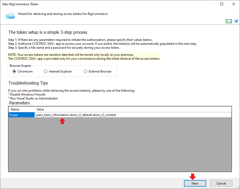The image size is (240, 189).
Task: Maximize the New BigCommerce Token window
Action: pos(222,4)
